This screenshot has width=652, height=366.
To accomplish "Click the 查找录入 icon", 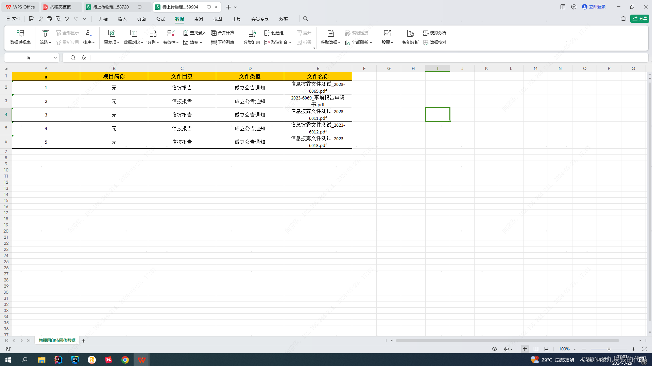I will coord(194,33).
